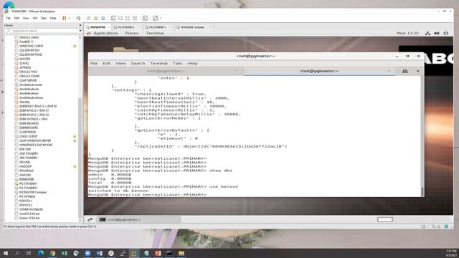The image size is (459, 258).
Task: Open the VMware File menu
Action: click(8, 18)
